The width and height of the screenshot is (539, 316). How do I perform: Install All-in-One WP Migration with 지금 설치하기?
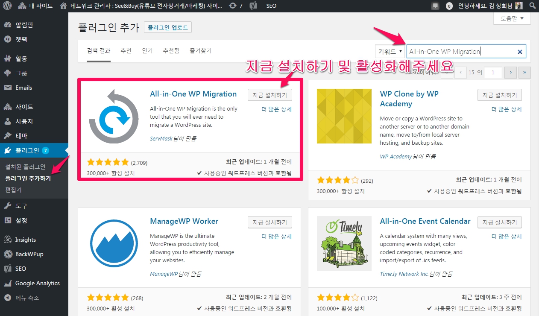click(x=269, y=95)
